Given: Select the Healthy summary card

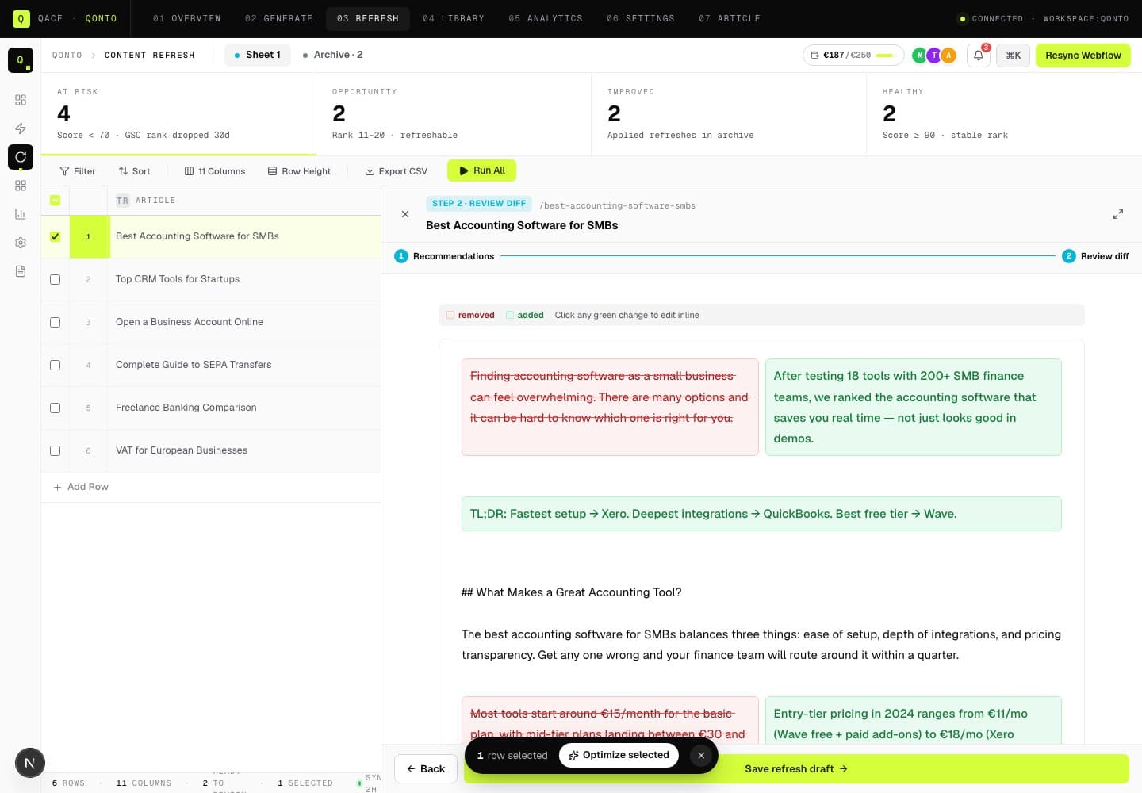Looking at the screenshot, I should point(1004,113).
